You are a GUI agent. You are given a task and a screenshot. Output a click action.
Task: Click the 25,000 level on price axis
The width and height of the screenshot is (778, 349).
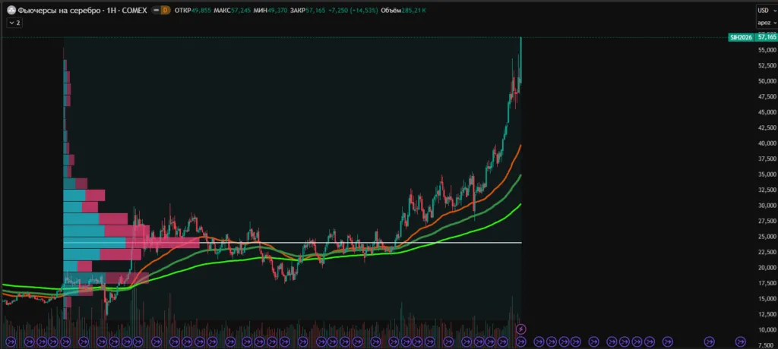(767, 236)
